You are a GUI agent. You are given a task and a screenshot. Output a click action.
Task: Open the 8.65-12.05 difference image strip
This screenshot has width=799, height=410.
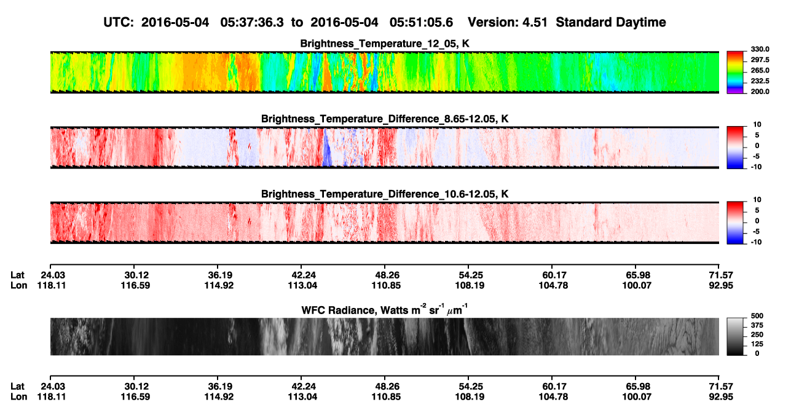[385, 148]
